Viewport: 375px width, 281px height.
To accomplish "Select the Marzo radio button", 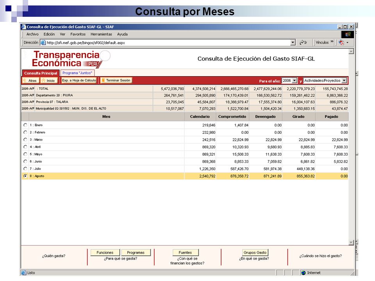I will 25,140.
